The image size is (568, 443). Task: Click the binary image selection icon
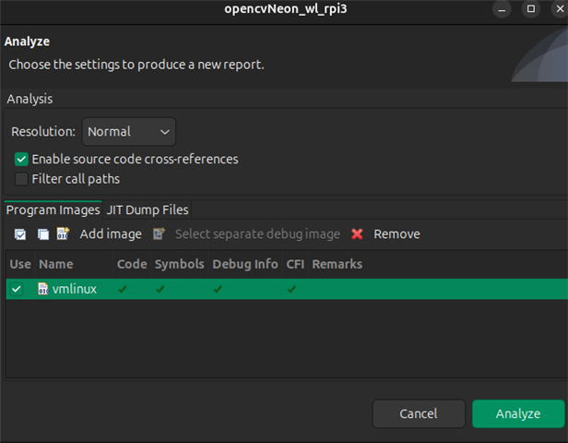pos(63,234)
